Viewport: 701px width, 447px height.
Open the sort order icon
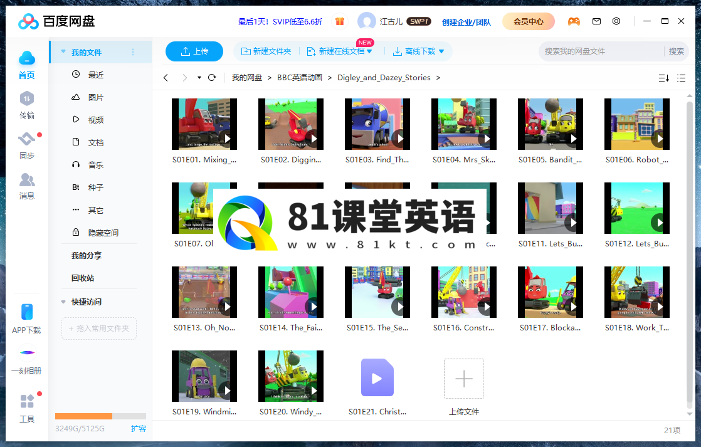tap(663, 78)
